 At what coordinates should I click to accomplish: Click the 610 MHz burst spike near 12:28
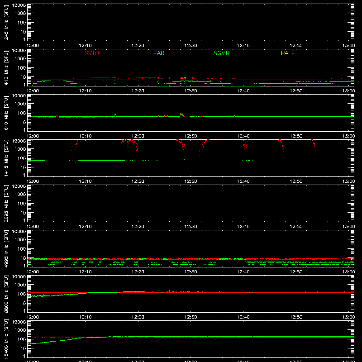click(x=181, y=115)
